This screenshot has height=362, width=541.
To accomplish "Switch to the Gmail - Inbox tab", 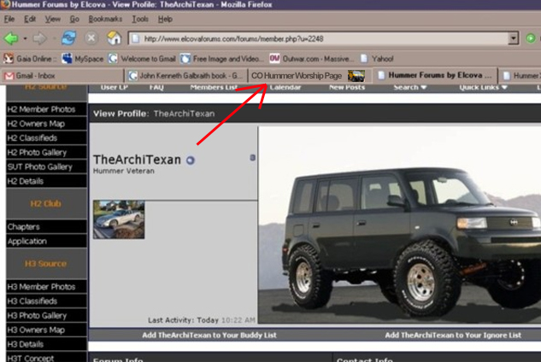I will point(63,76).
